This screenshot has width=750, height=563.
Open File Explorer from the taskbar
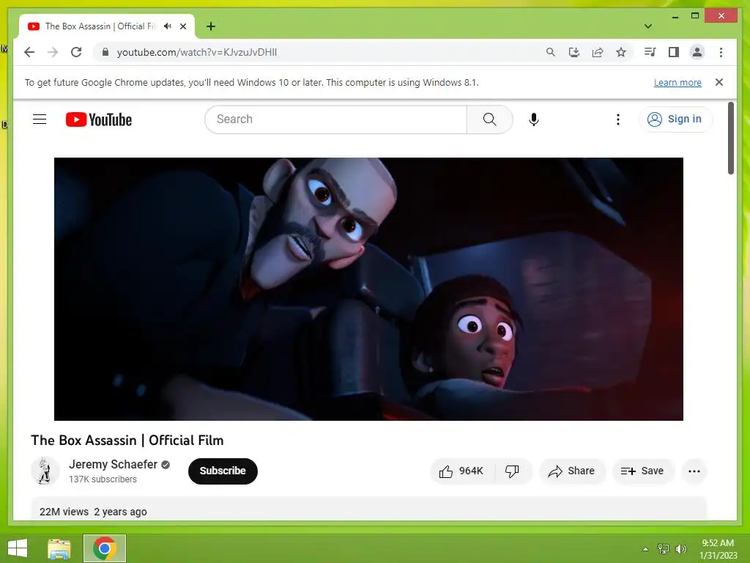(x=59, y=548)
